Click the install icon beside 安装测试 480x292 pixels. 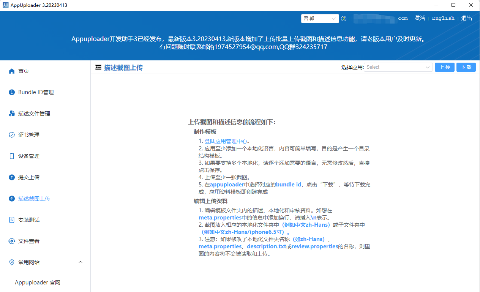point(11,220)
